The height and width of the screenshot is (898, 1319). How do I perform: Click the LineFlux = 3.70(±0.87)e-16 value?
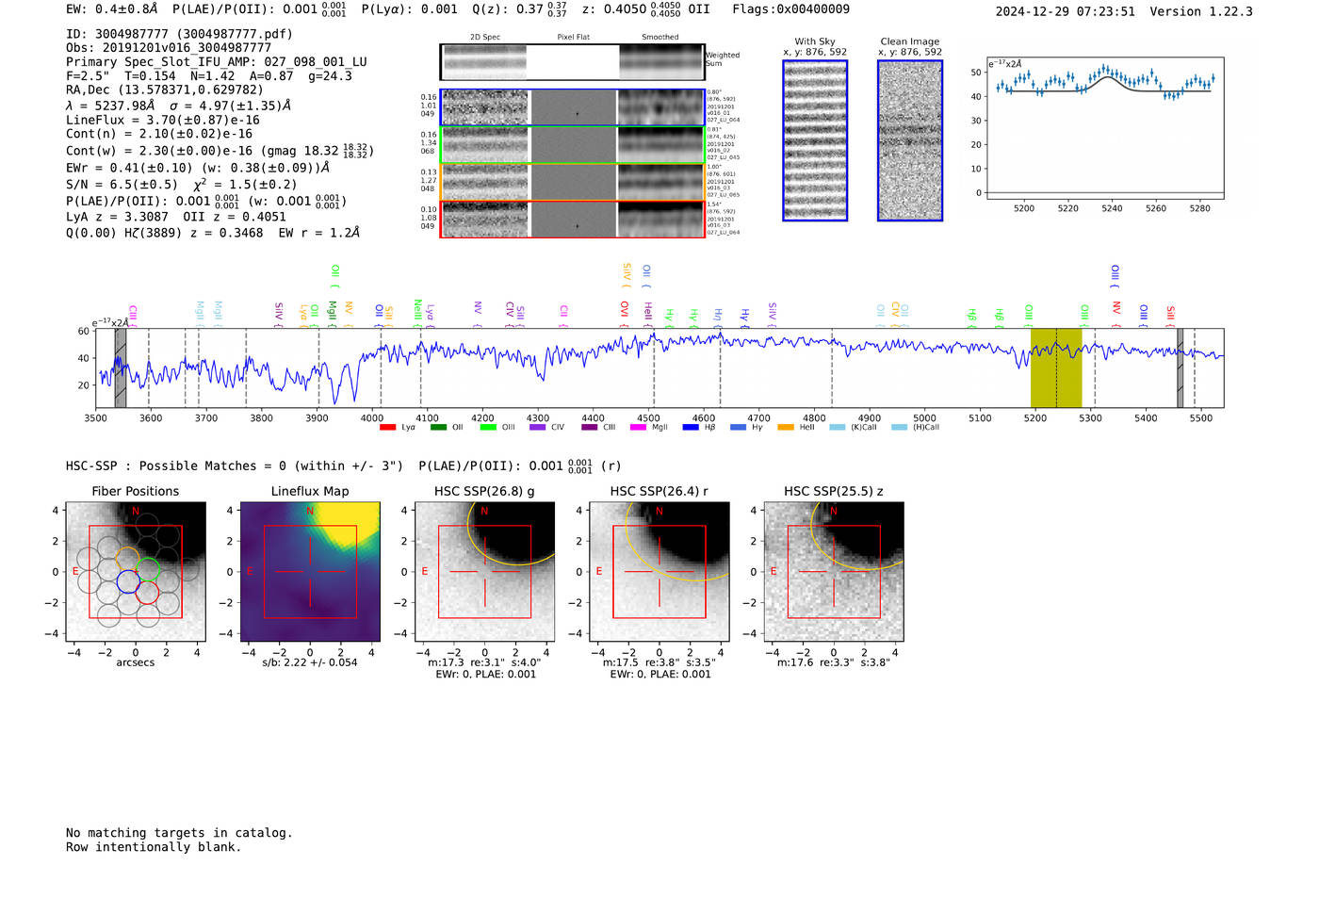(x=163, y=120)
